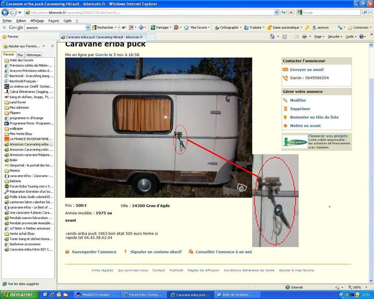Image resolution: width=374 pixels, height=299 pixels.
Task: Click the seller name Garcin link
Action: 102,55
